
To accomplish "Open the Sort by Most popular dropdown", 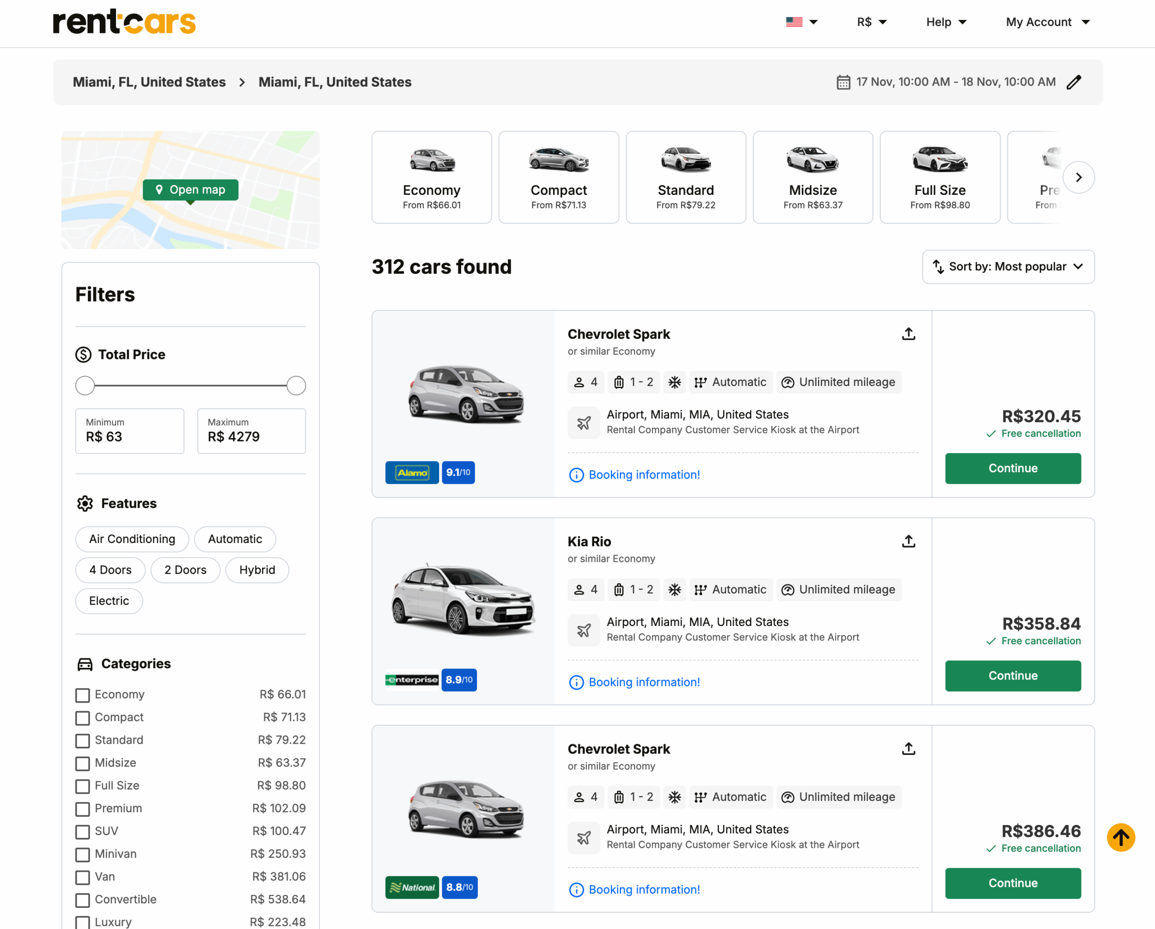I will (1007, 267).
